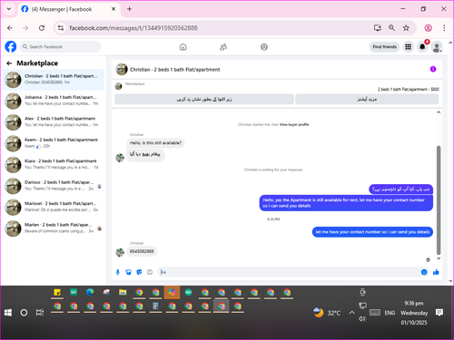Open File Explorer from taskbar

tap(123, 292)
